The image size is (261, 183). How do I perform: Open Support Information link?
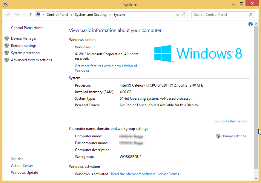click(230, 121)
